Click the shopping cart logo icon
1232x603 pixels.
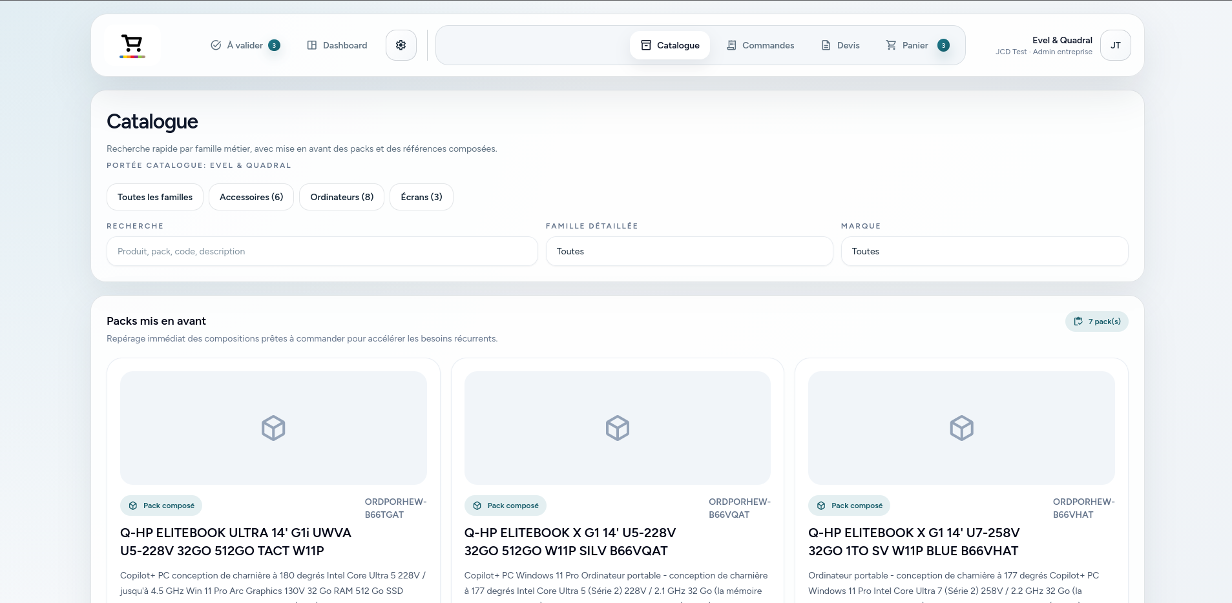point(132,45)
